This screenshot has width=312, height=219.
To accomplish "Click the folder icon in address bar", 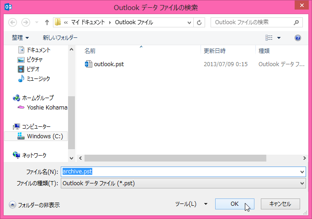I will tap(58, 22).
